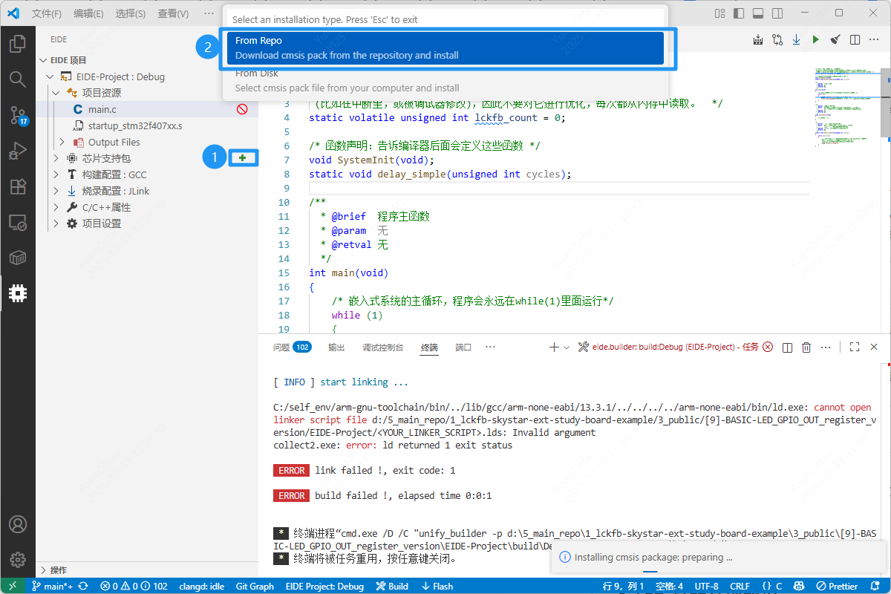Maximize the panel size toggle
Viewport: 891px width, 594px height.
pyautogui.click(x=855, y=347)
